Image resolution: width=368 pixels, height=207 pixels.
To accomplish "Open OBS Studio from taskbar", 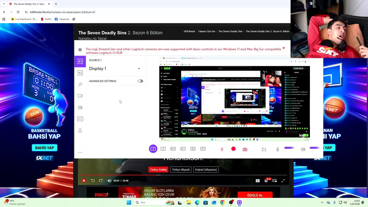I will click(231, 202).
